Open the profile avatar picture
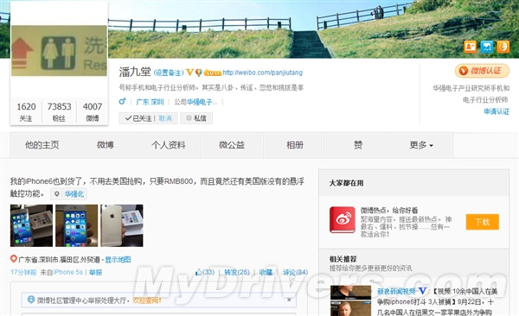The width and height of the screenshot is (519, 316). (x=59, y=51)
